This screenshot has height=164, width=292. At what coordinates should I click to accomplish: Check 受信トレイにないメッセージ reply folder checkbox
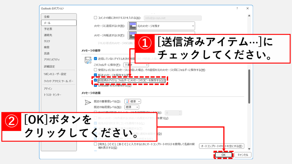[95, 70]
